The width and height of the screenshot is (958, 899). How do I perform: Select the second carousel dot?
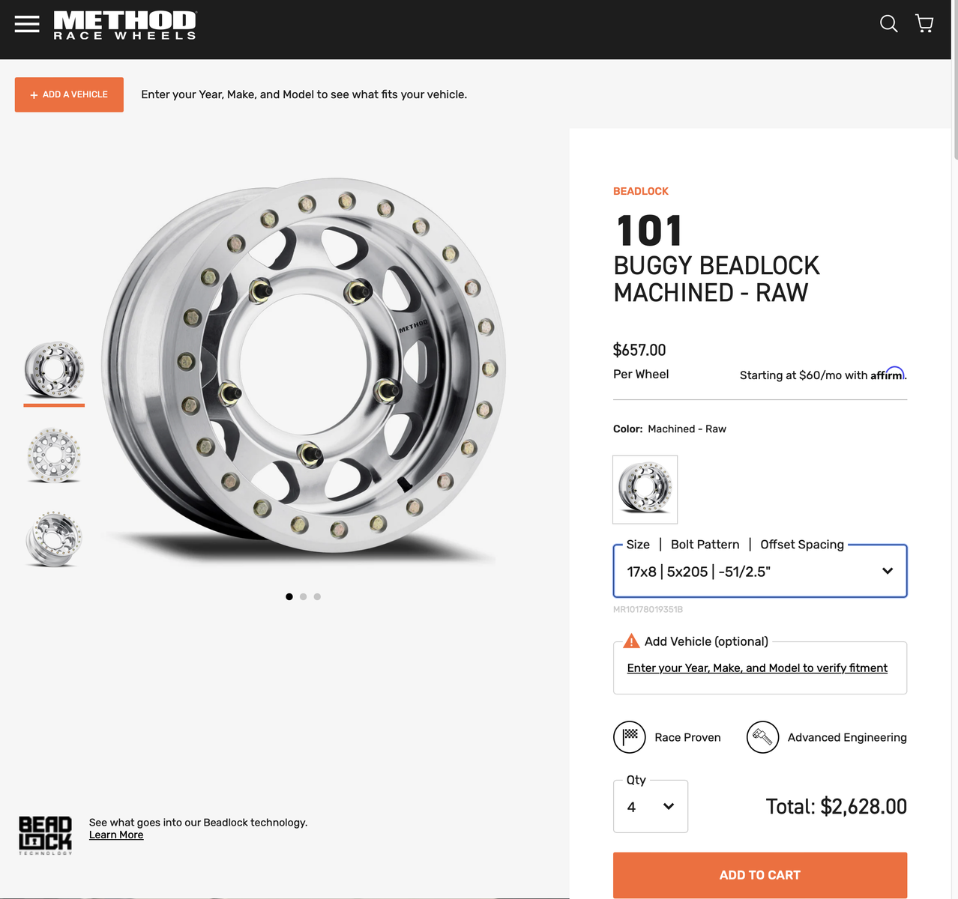coord(303,596)
